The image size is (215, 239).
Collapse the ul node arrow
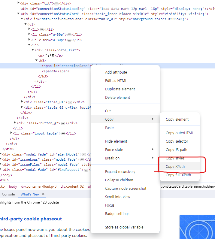coord(26,24)
